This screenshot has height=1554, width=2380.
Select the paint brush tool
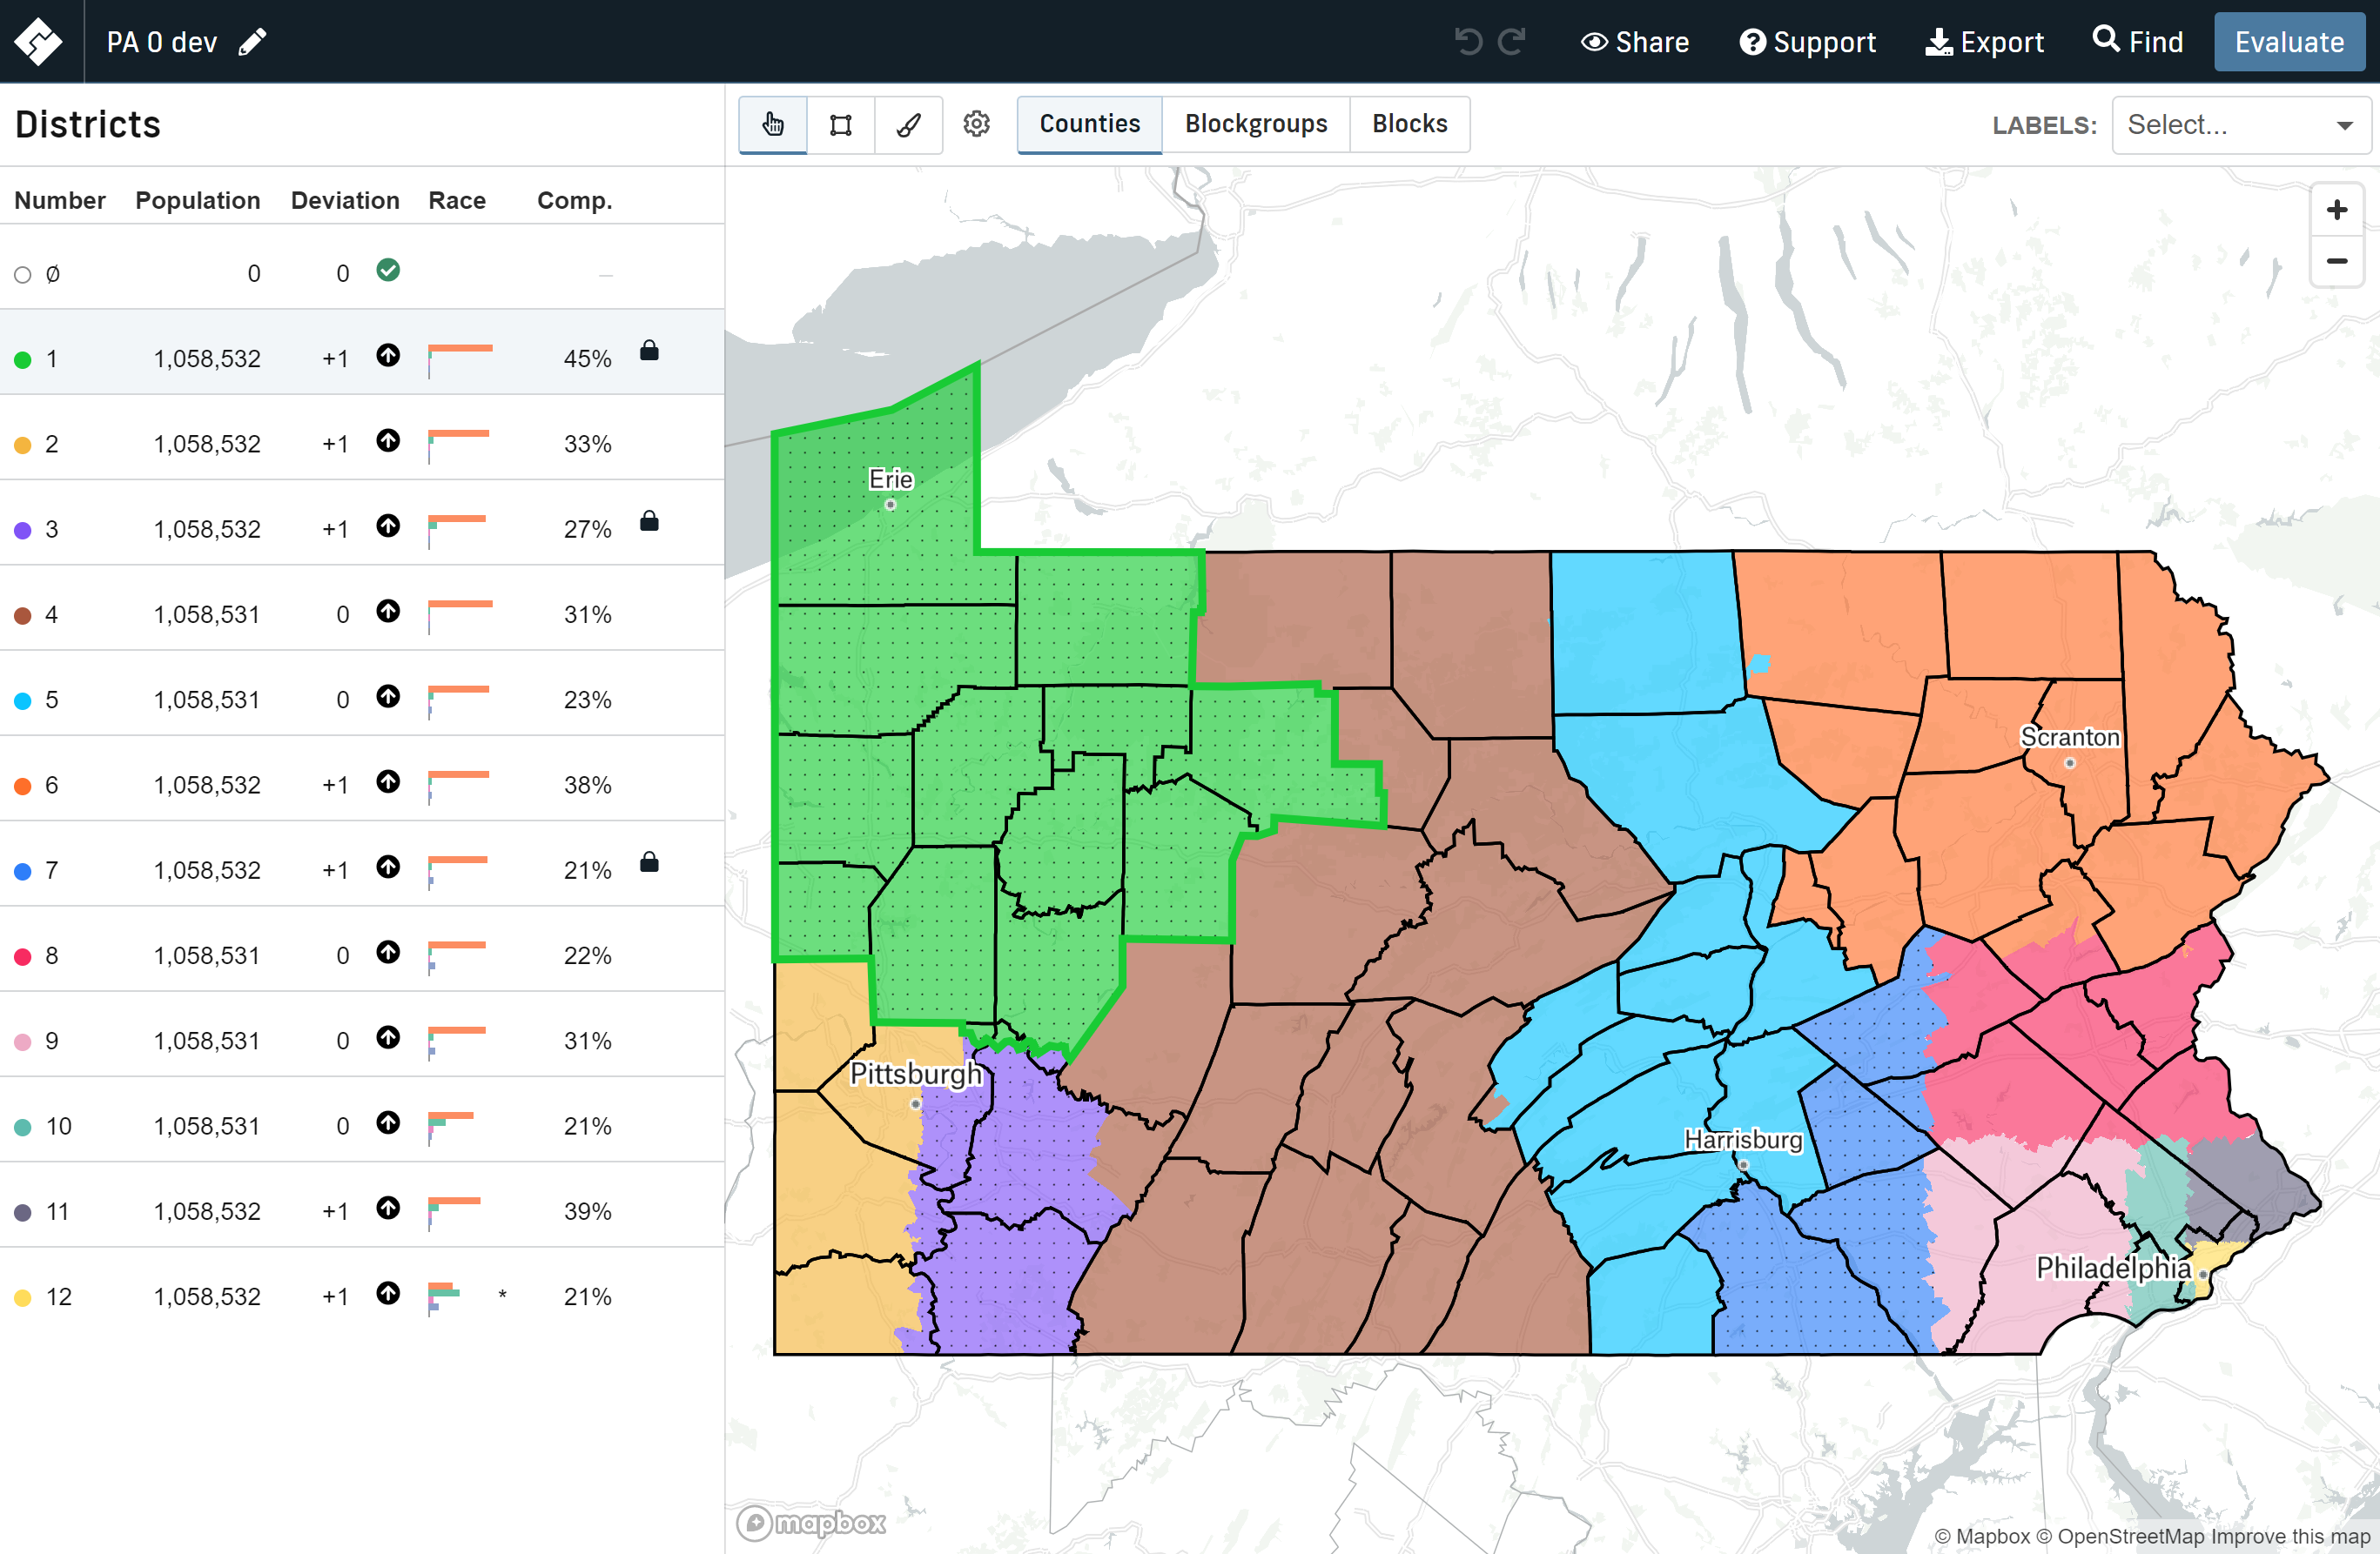[x=908, y=124]
